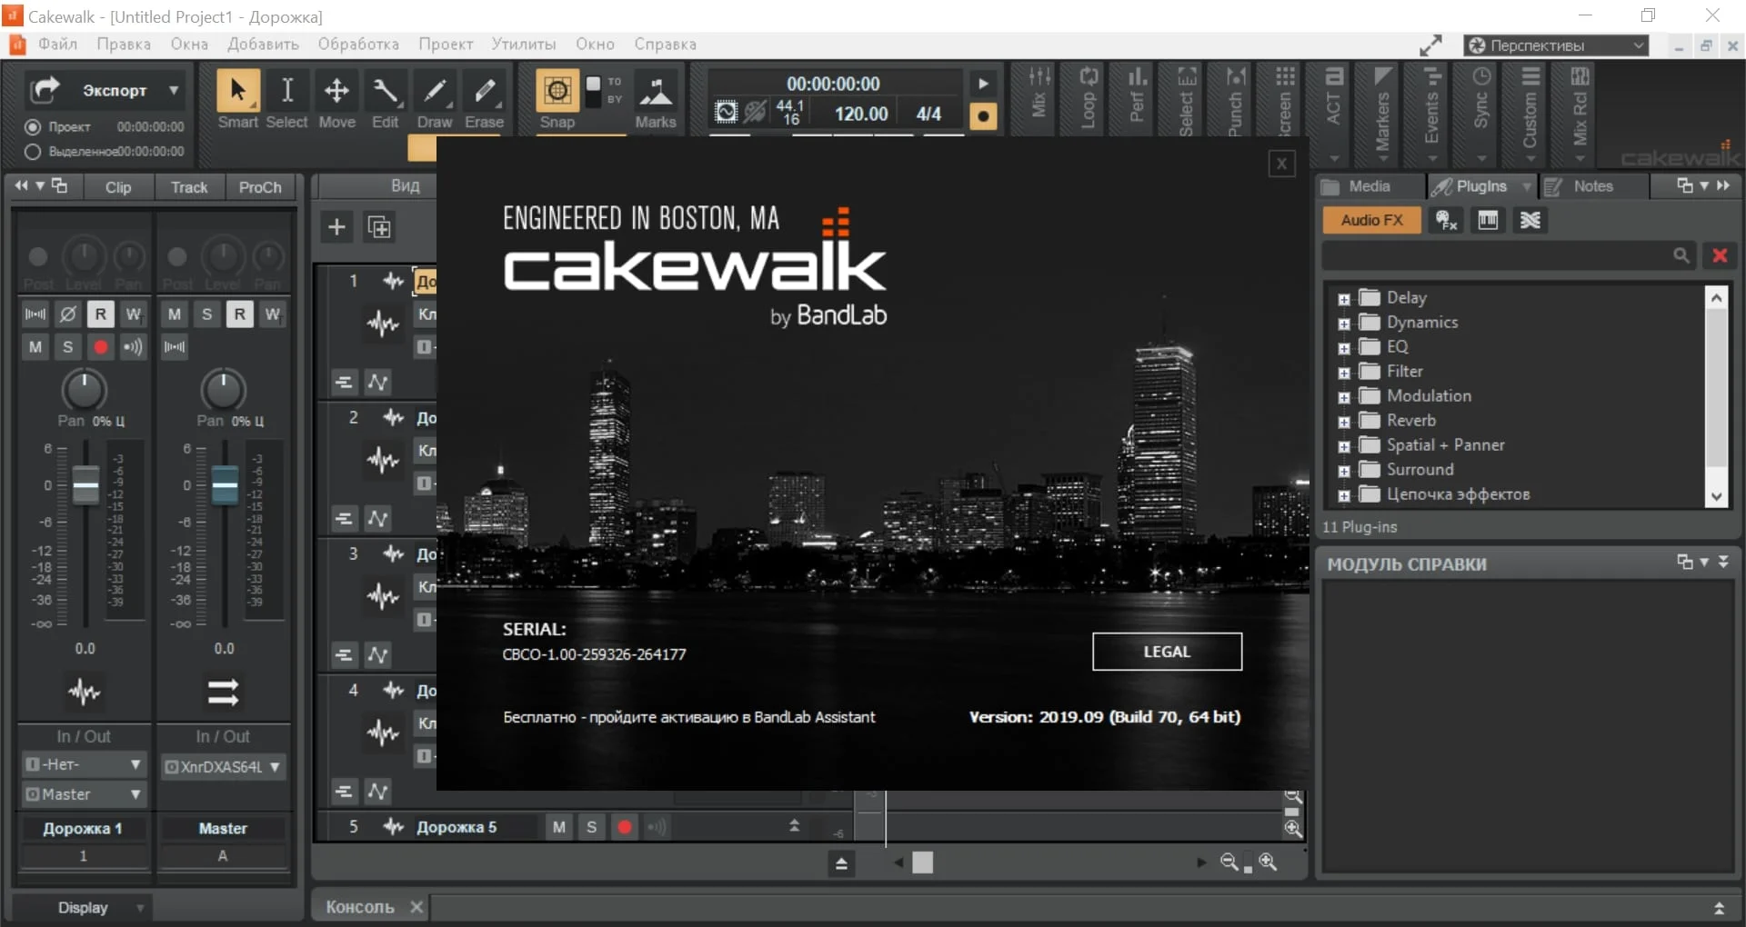Open the XnrDXAS64L output dropdown
Screen dimensions: 1746x927
223,767
